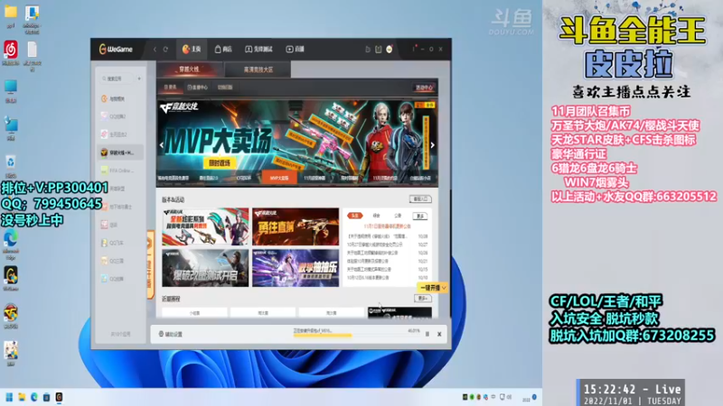Open the user avatar in WeGame header

click(390, 50)
